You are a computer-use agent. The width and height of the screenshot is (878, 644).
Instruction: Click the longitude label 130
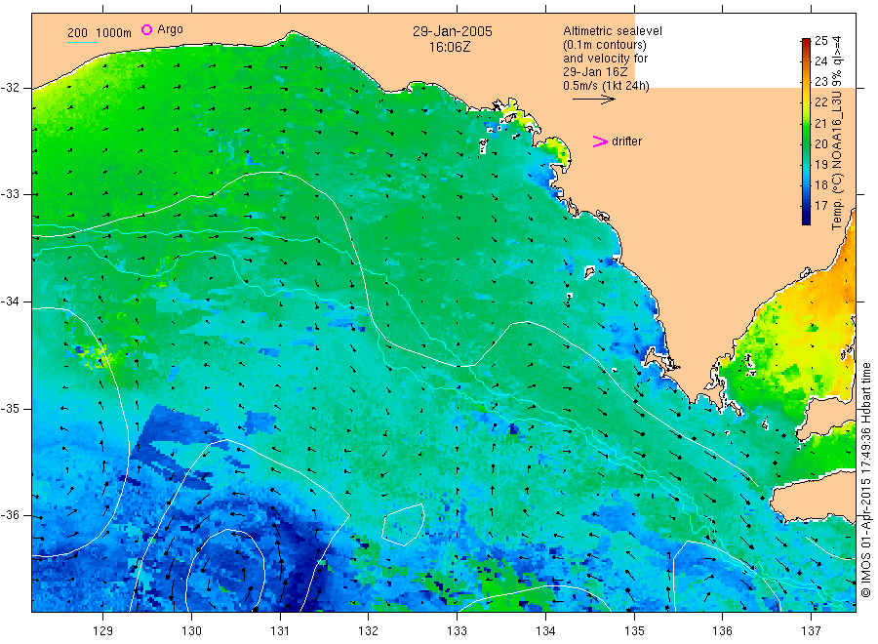191,631
